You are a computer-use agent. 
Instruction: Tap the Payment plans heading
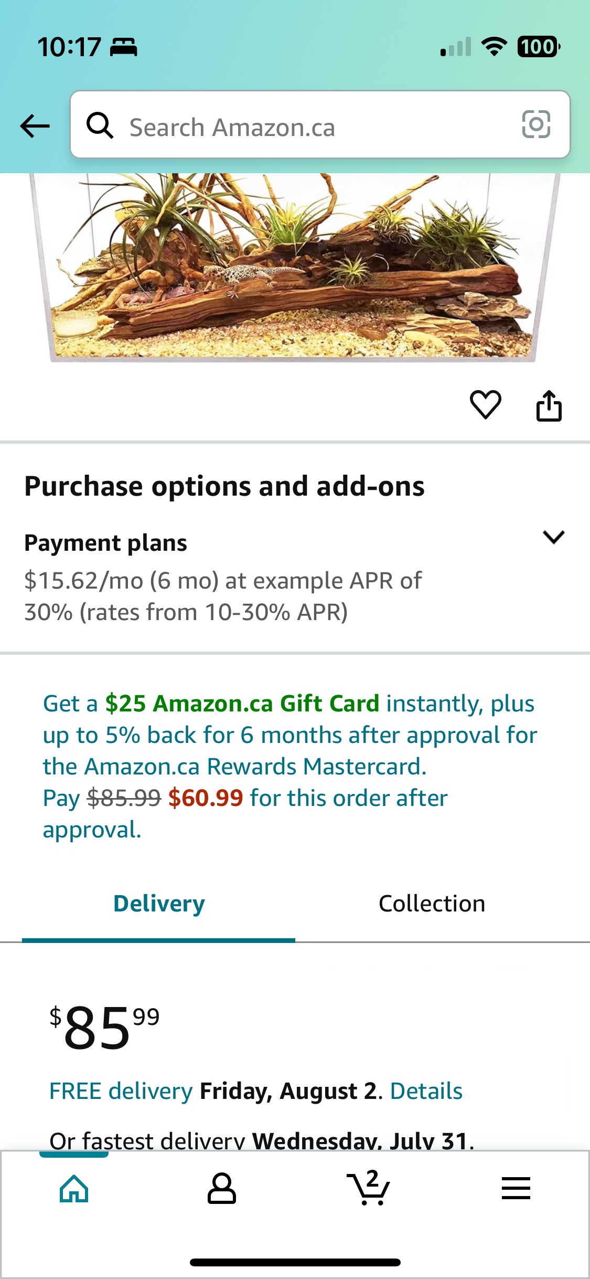tap(105, 543)
